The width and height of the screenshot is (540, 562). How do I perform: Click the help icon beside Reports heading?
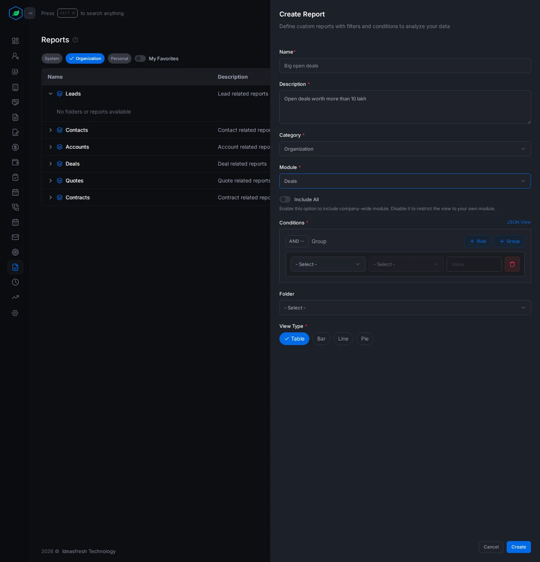pyautogui.click(x=75, y=40)
